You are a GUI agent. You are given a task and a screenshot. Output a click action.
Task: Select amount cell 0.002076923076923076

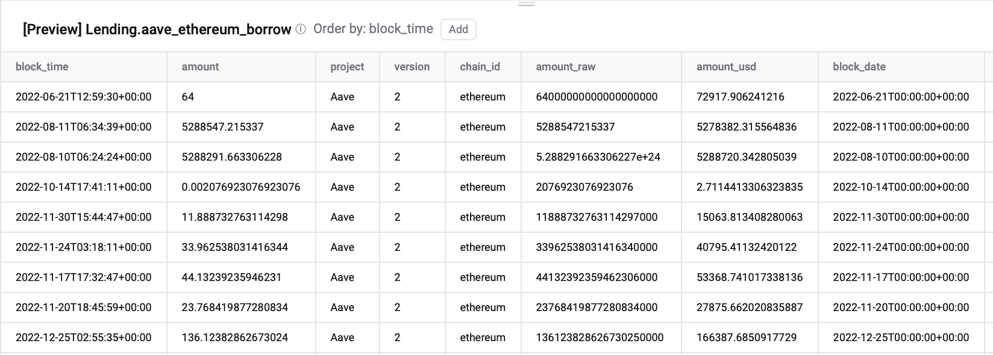[240, 187]
